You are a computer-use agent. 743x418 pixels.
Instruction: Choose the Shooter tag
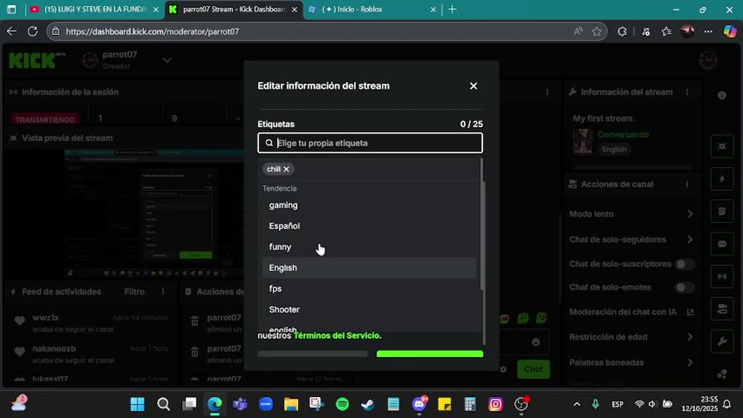(x=369, y=309)
